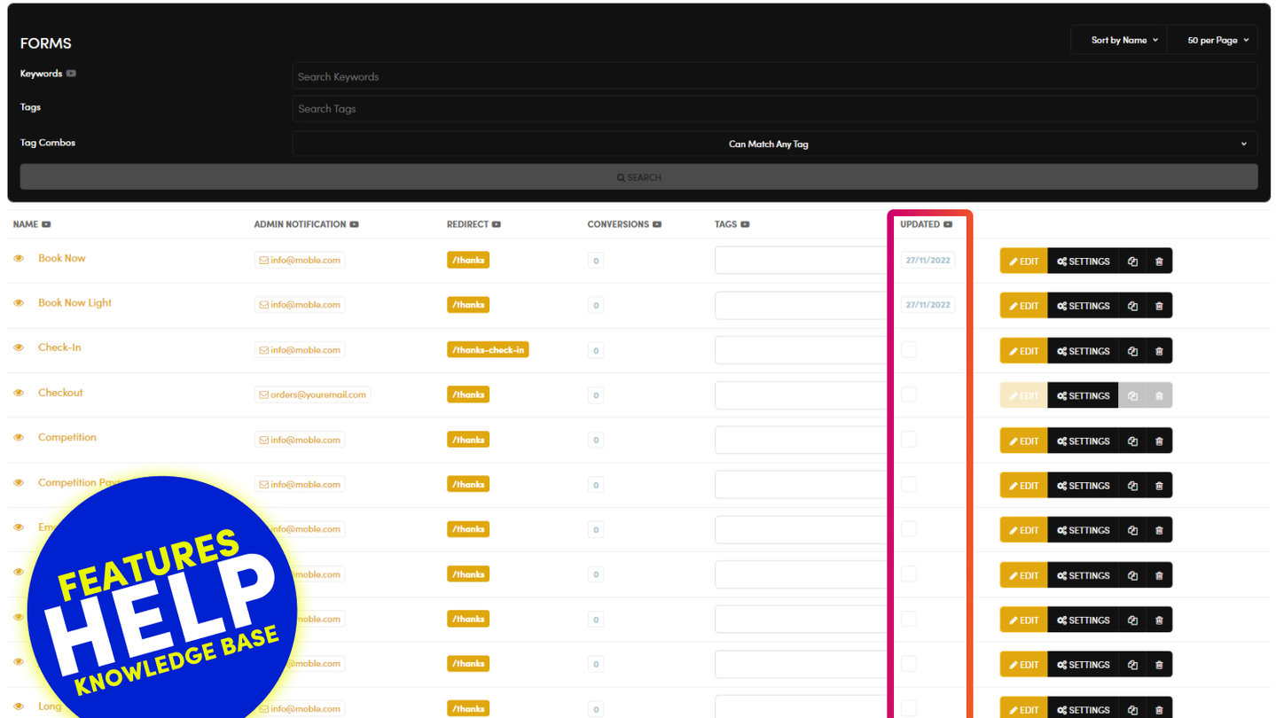
Task: Click the help icon beside Conversions header
Action: 657,224
